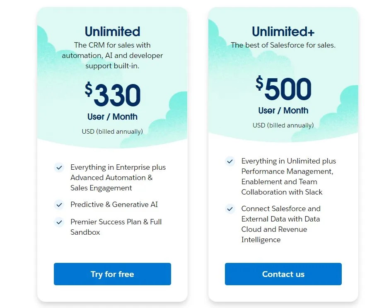The image size is (384, 308).
Task: Click checkmark beside Everything in Enterprise plus
Action: pos(59,168)
